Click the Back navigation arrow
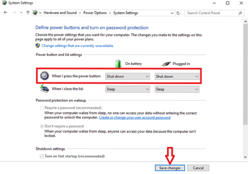This screenshot has width=248, height=174. [5, 13]
